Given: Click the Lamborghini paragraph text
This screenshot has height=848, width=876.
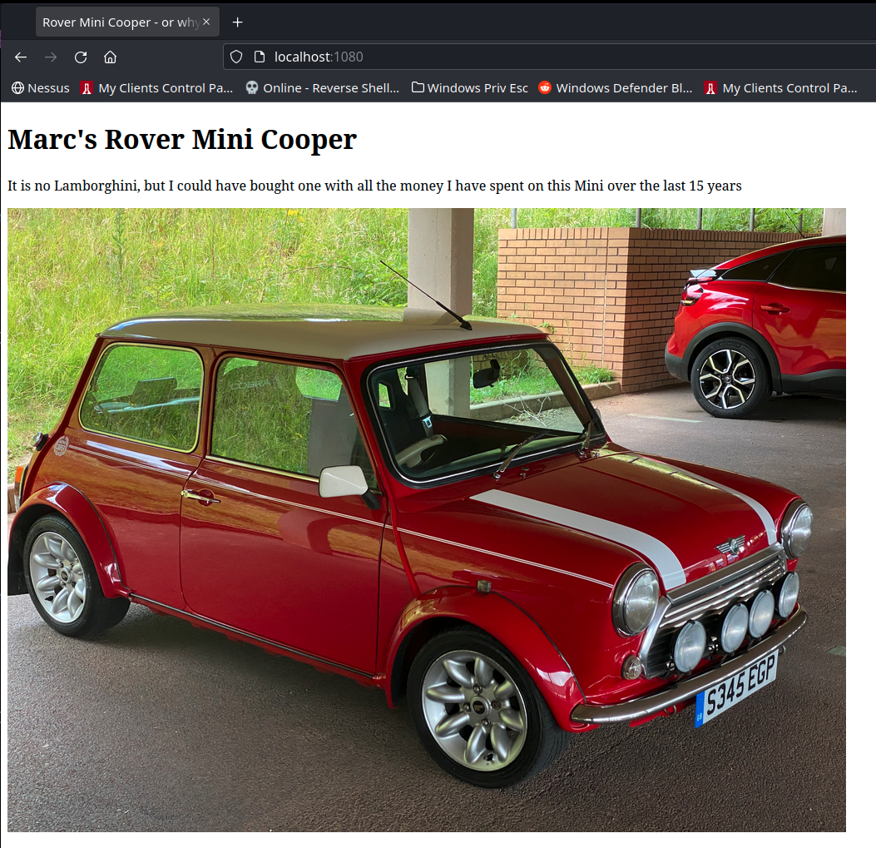Looking at the screenshot, I should click(x=374, y=186).
